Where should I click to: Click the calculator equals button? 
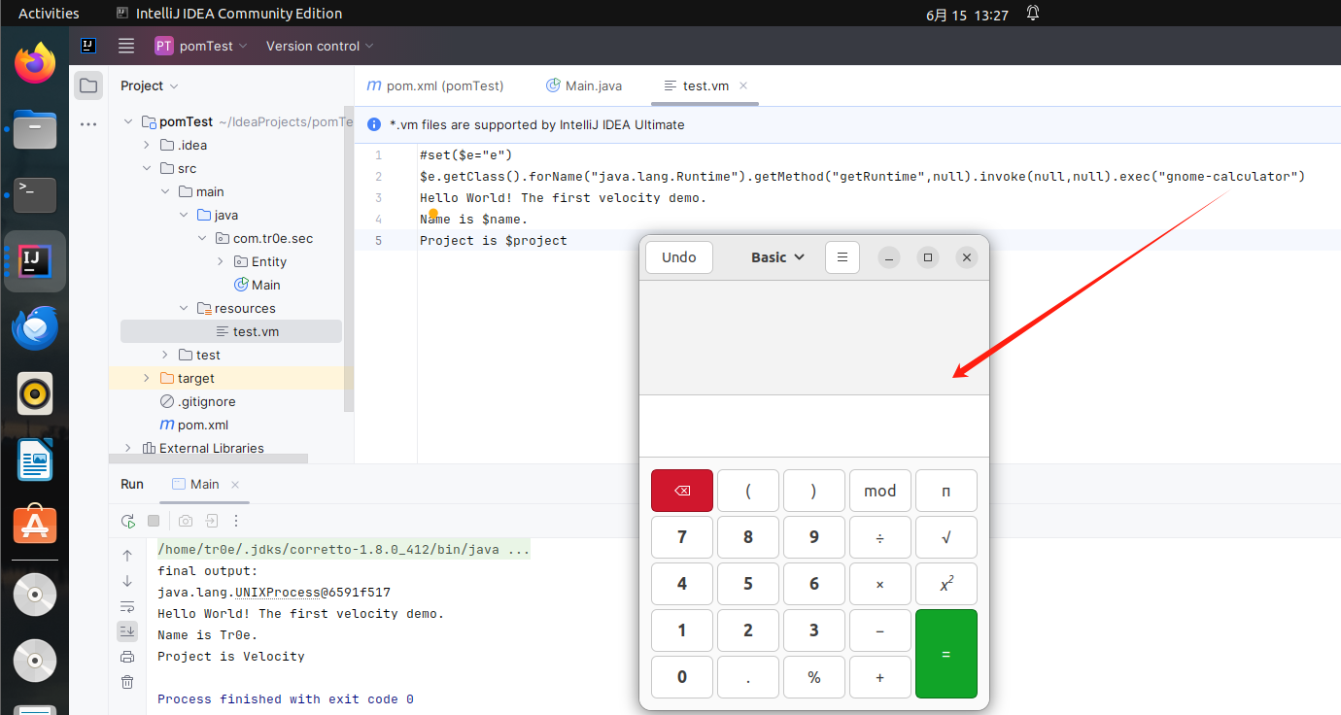click(946, 654)
